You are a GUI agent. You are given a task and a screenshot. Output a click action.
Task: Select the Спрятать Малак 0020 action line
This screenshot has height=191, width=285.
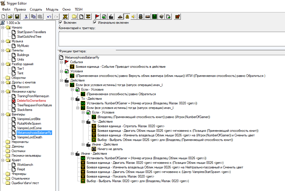(x=131, y=126)
